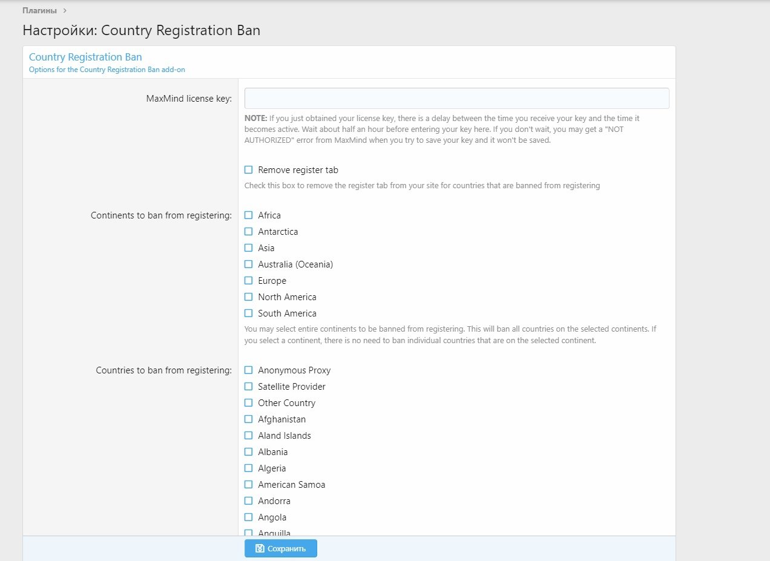Tick the Algeria checkbox
Image resolution: width=770 pixels, height=561 pixels.
click(248, 468)
